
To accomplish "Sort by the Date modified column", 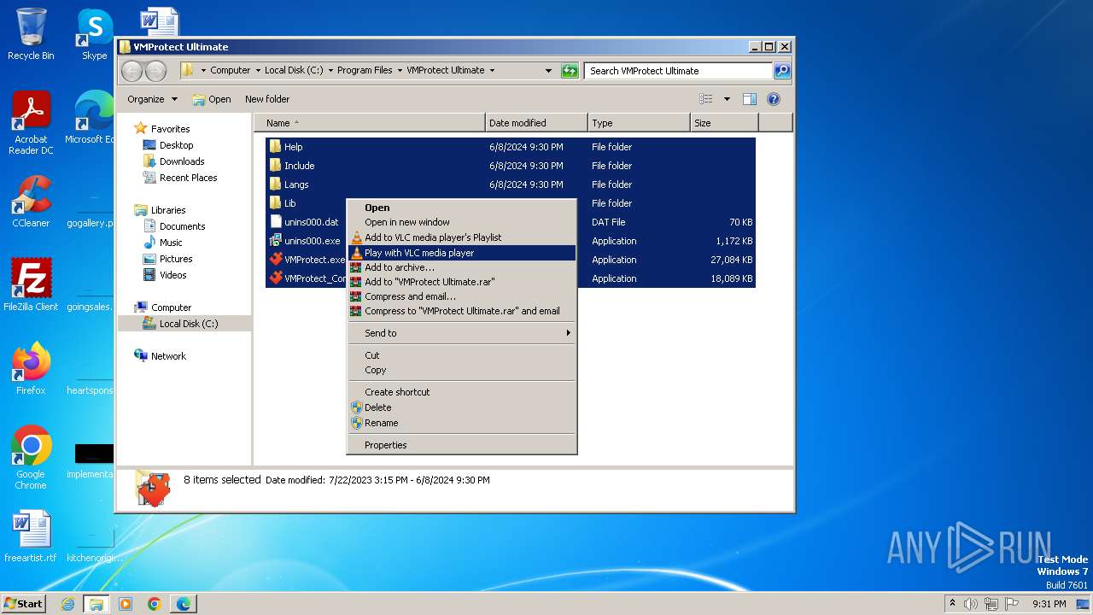I will tap(536, 123).
